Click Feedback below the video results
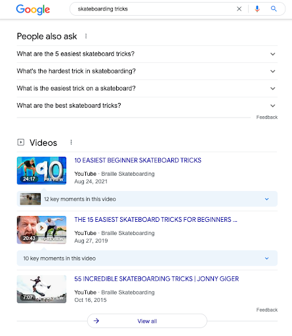Screen dimensions: 292x336 267,310
